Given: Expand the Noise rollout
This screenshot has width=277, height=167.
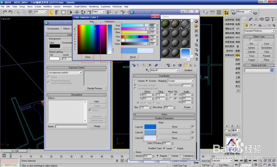Looking at the screenshot, I should tap(164, 114).
